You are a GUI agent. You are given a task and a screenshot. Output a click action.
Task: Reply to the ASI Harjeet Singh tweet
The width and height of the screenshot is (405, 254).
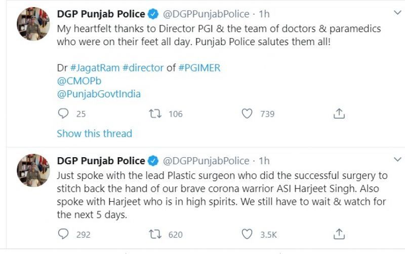point(63,234)
